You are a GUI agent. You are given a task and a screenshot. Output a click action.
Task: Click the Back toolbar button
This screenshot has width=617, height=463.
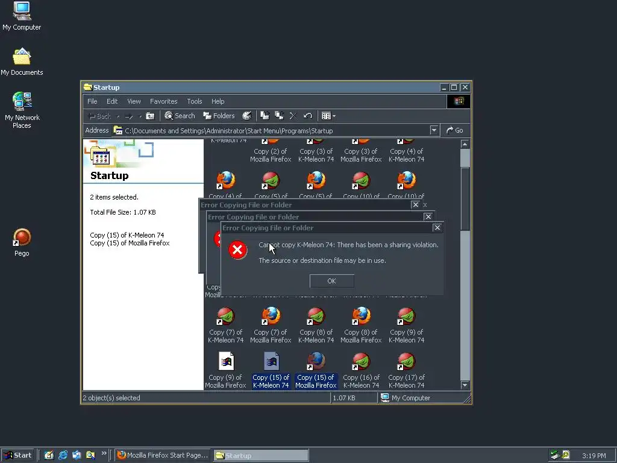tap(101, 116)
